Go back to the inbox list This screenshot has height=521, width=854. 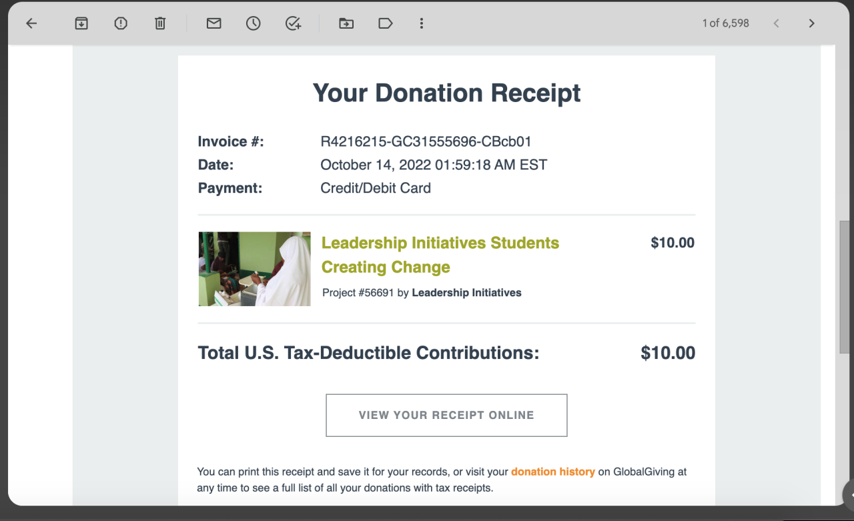31,23
